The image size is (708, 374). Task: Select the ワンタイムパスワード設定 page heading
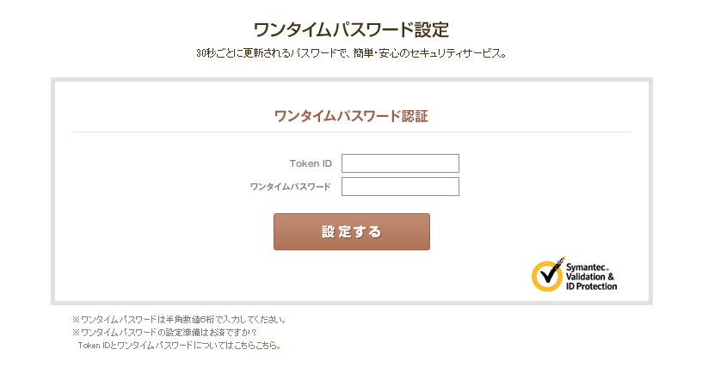coord(351,30)
